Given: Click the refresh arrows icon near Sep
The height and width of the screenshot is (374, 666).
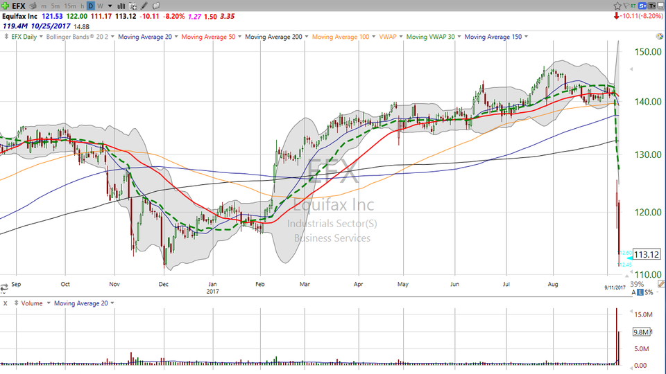Looking at the screenshot, I should click(4, 288).
